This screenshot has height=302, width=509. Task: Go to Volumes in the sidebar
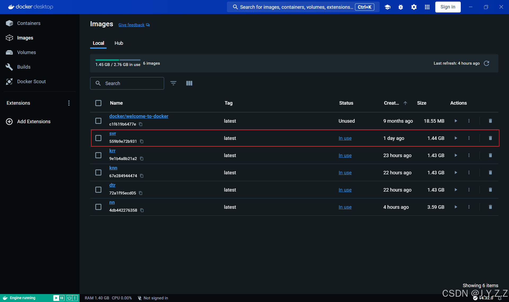[27, 52]
